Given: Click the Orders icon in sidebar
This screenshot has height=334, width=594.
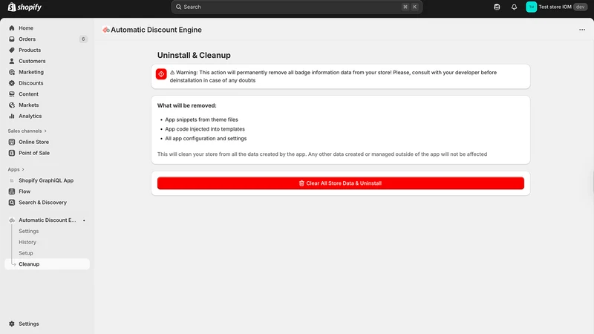Looking at the screenshot, I should 12,39.
